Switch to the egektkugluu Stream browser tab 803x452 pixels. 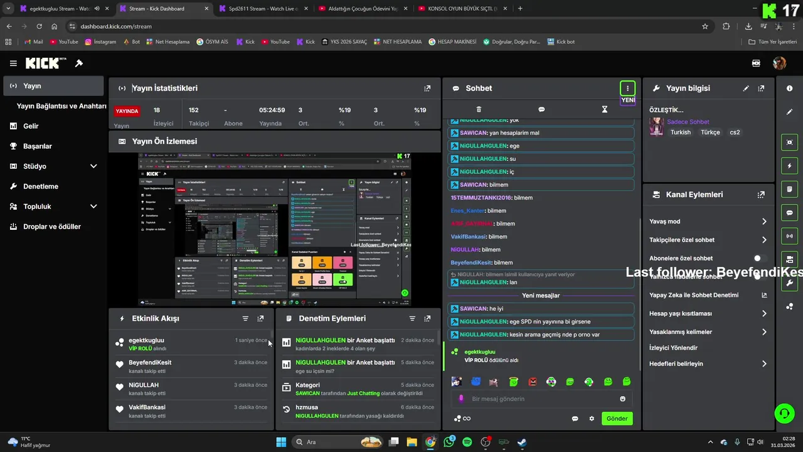tap(63, 9)
